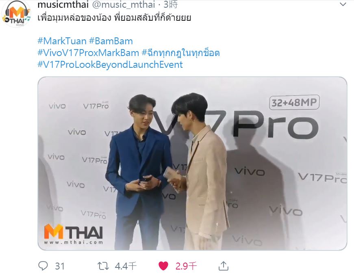354x276 pixels.
Task: Expand the tweet options chevron menu
Action: pyautogui.click(x=343, y=4)
